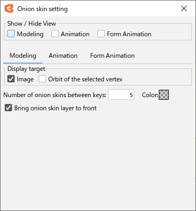196x211 pixels.
Task: Open the onion skin Color swatch
Action: point(164,94)
